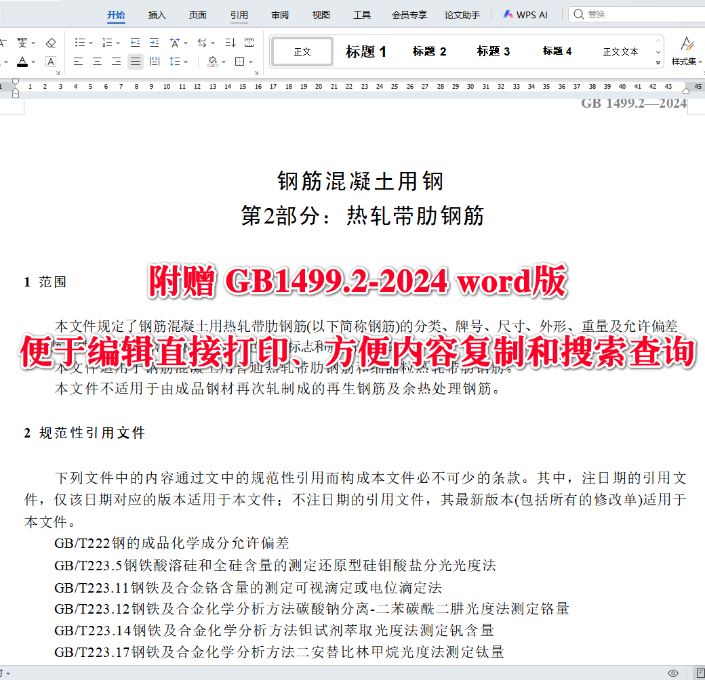Viewport: 705px width, 680px height.
Task: Justify paragraph text
Action: pos(136,62)
